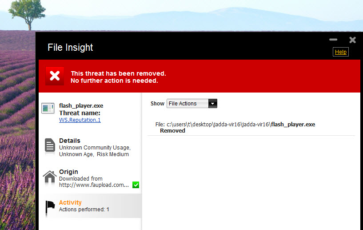The height and width of the screenshot is (230, 363).
Task: Select the Activity section tab
Action: pyautogui.click(x=91, y=206)
